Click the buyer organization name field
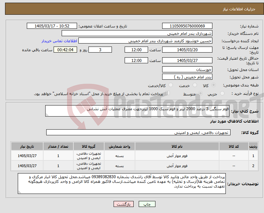The image size is (264, 213). coord(137,33)
